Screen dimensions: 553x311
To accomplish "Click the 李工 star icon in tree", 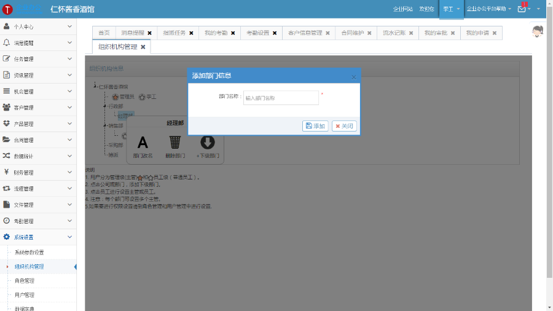I will pyautogui.click(x=142, y=96).
